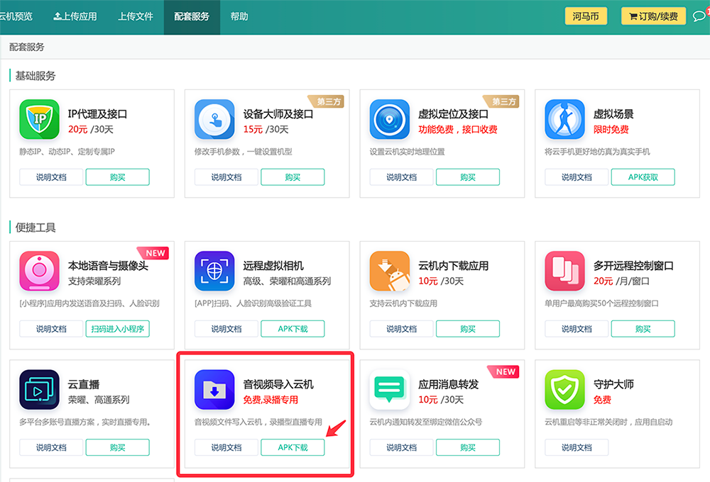Click the 云机内下载应用 orange Android icon
This screenshot has height=482, width=710.
pos(390,271)
